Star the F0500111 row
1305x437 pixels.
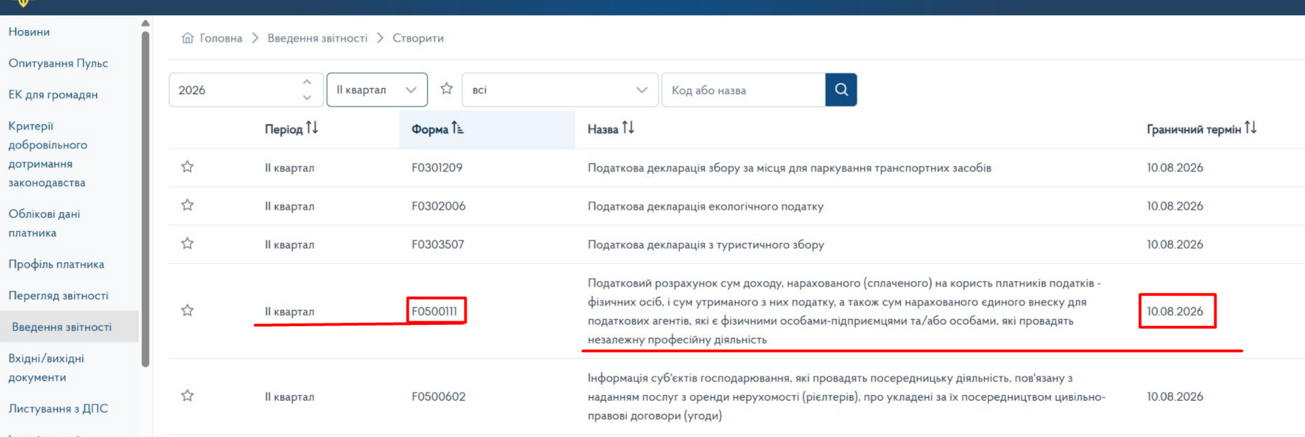coord(188,311)
